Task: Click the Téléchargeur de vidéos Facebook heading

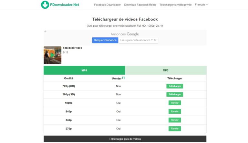Action: (125, 19)
